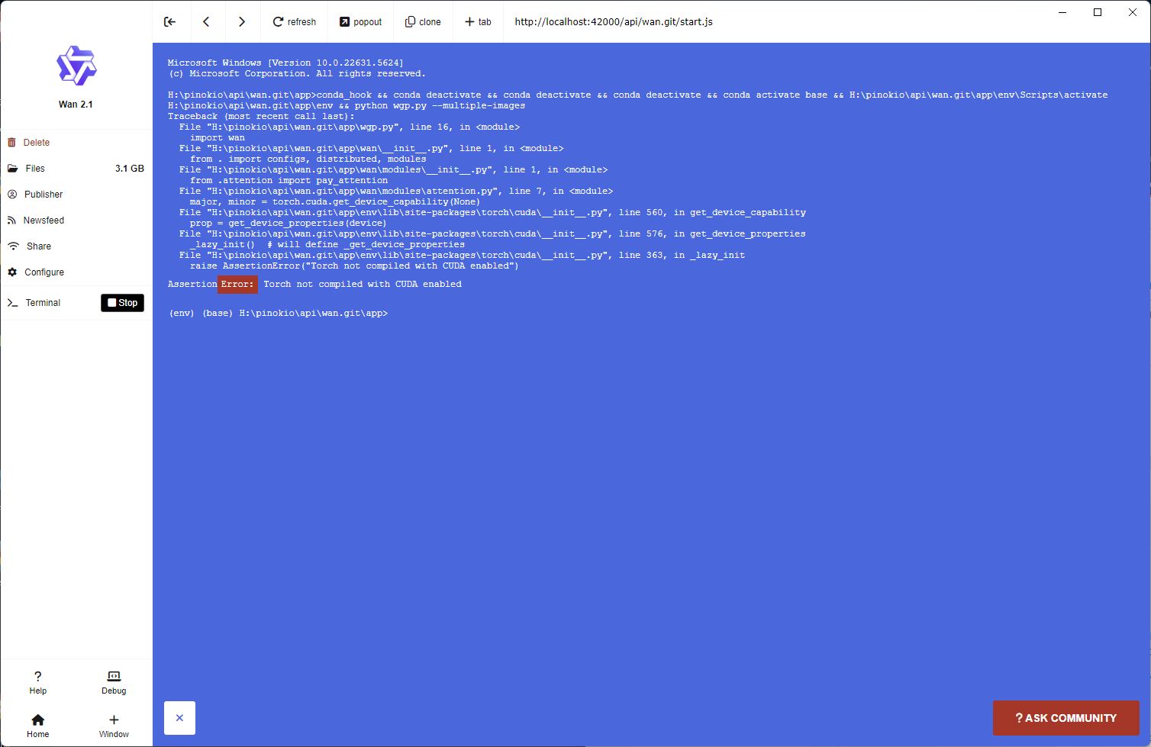Viewport: 1151px width, 747px height.
Task: Delete the Wan 2.1 app
Action: (x=76, y=143)
